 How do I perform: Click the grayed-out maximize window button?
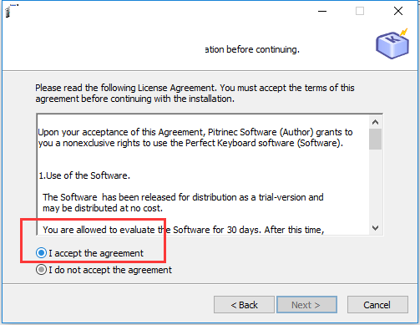coord(360,11)
